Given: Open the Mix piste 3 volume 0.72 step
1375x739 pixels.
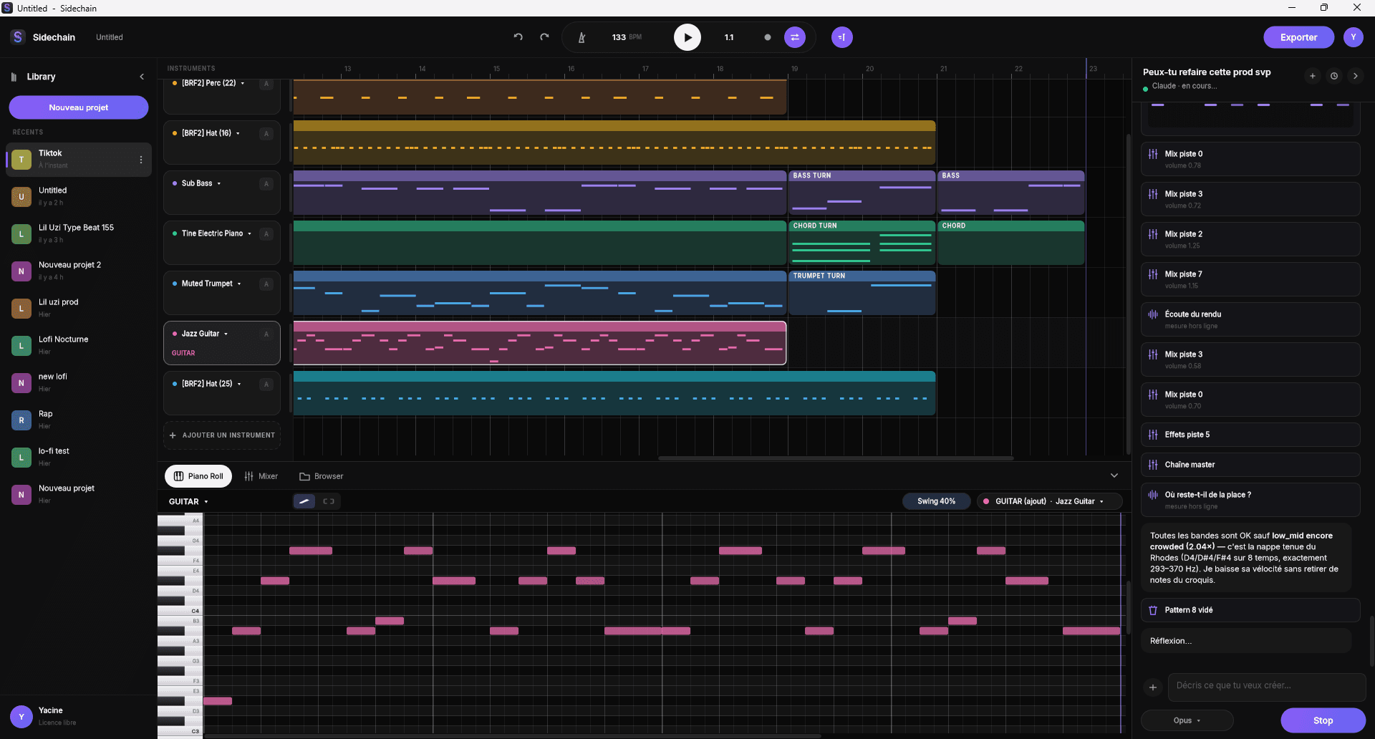Looking at the screenshot, I should pos(1250,199).
